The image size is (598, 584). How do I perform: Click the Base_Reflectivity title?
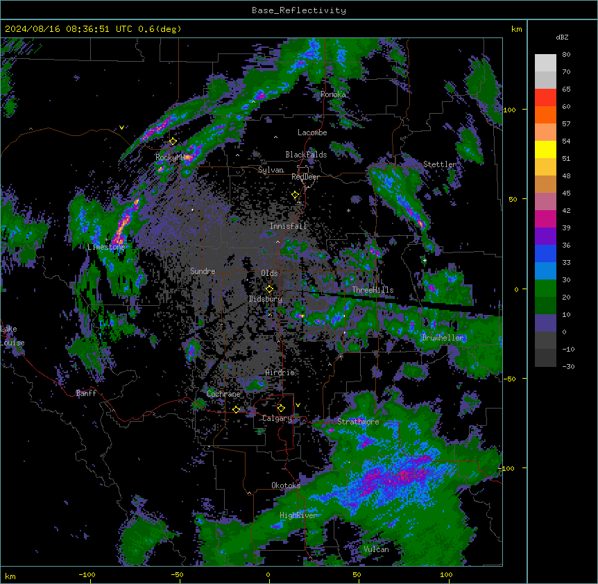[299, 10]
